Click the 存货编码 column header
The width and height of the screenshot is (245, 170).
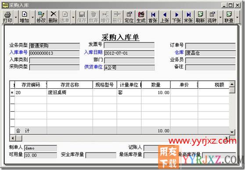point(31,85)
